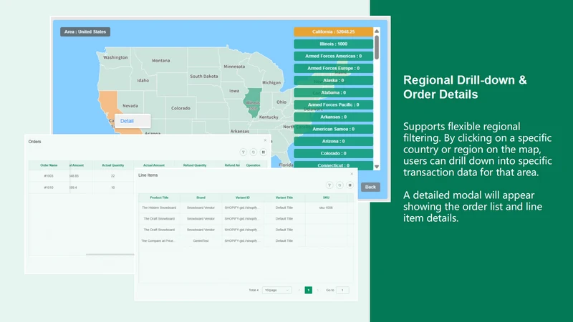Click the highlighted Illinois state on map

tap(253, 102)
